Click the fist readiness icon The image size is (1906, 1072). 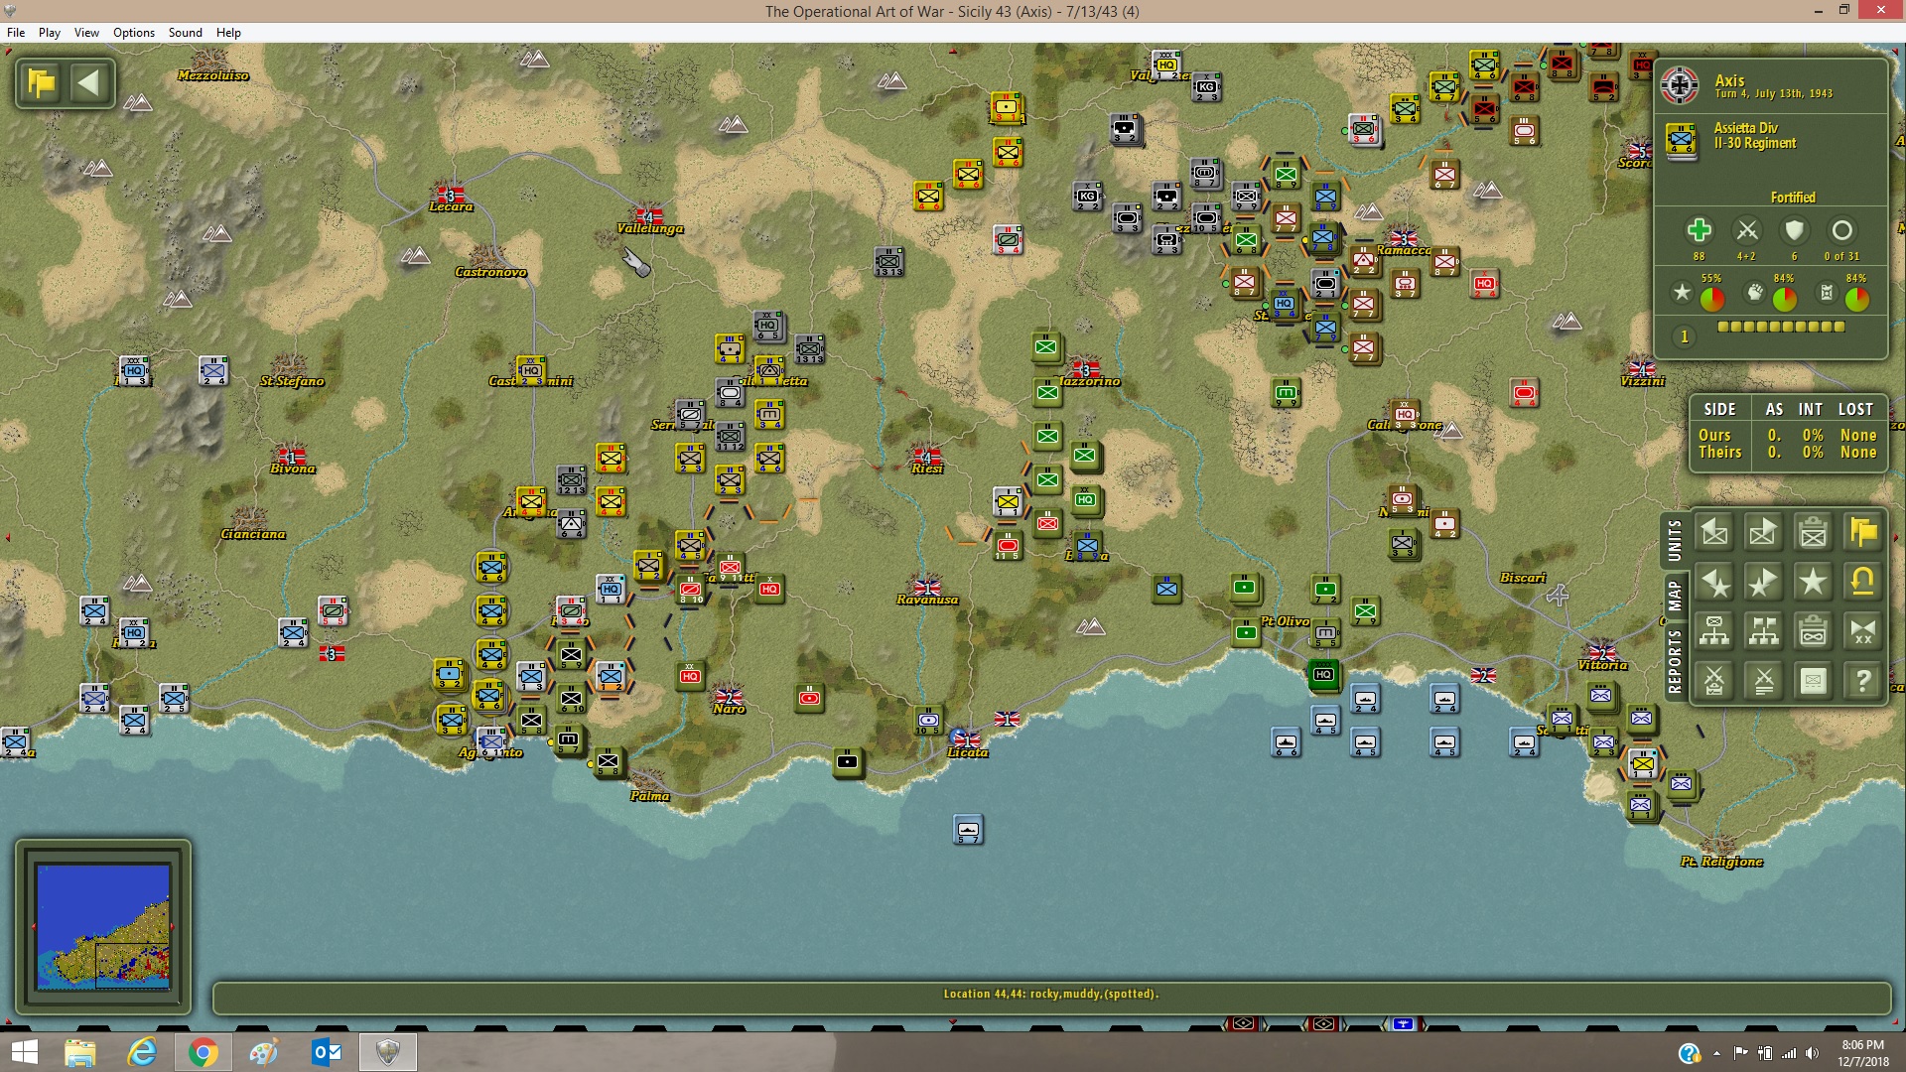coord(1755,293)
